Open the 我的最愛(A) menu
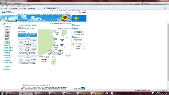The width and height of the screenshot is (169, 95). pos(18,6)
